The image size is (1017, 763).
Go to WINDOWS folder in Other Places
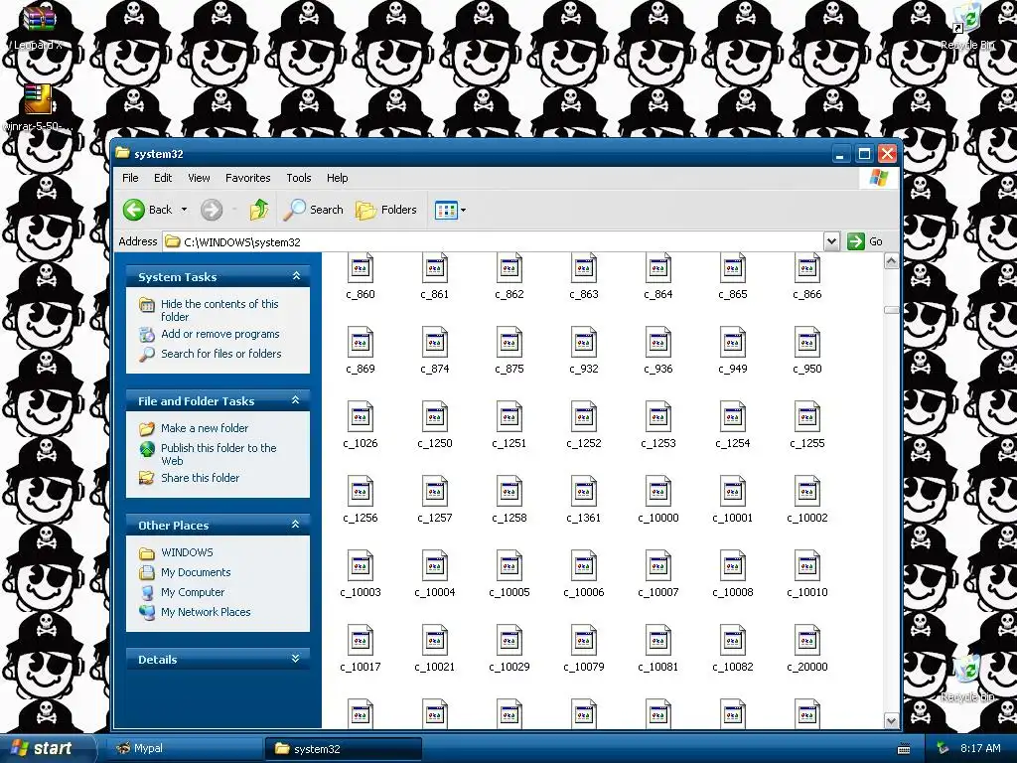click(x=187, y=552)
